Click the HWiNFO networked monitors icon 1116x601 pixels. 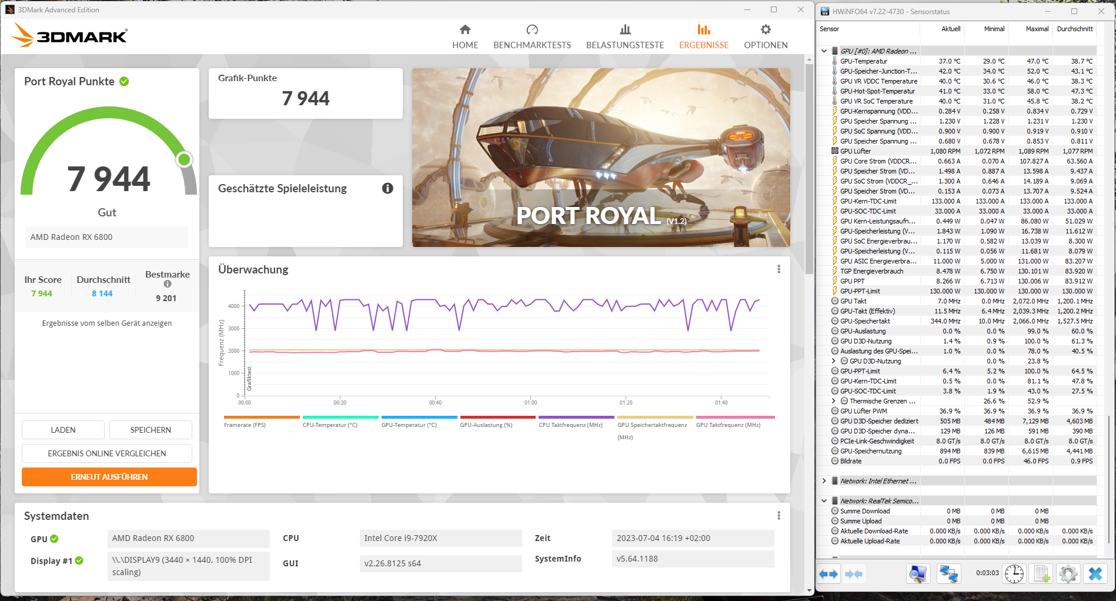(x=948, y=574)
